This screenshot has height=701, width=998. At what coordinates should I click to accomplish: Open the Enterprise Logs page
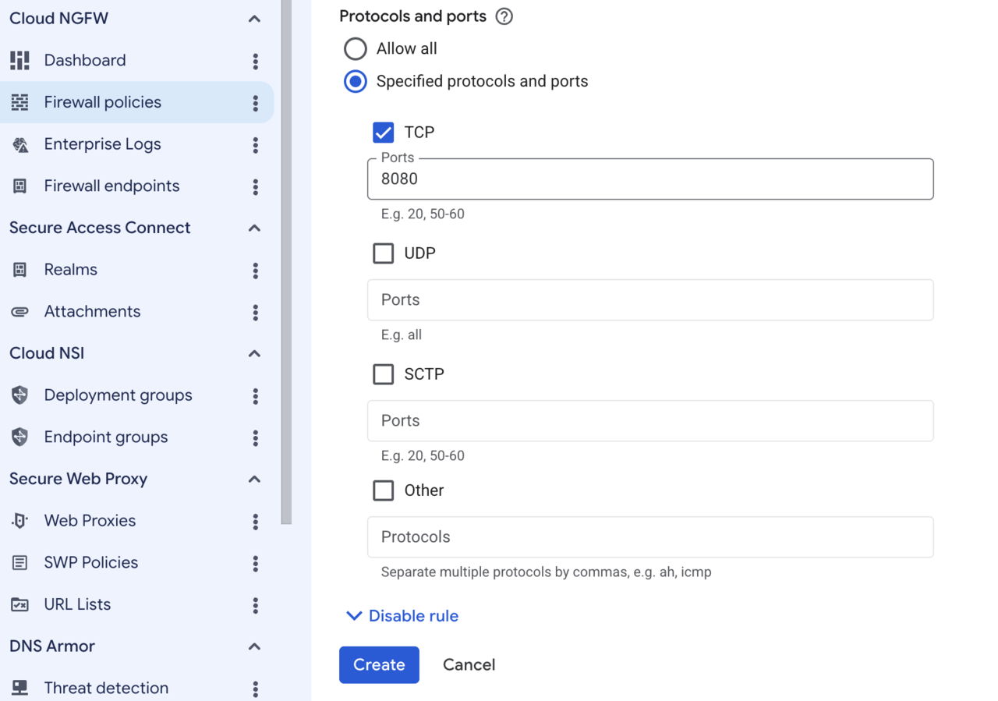tap(103, 144)
